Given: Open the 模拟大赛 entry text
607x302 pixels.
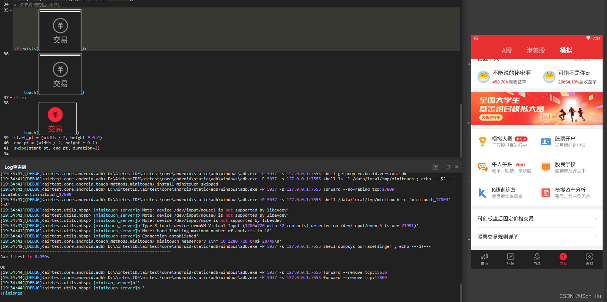Looking at the screenshot, I should [x=502, y=138].
